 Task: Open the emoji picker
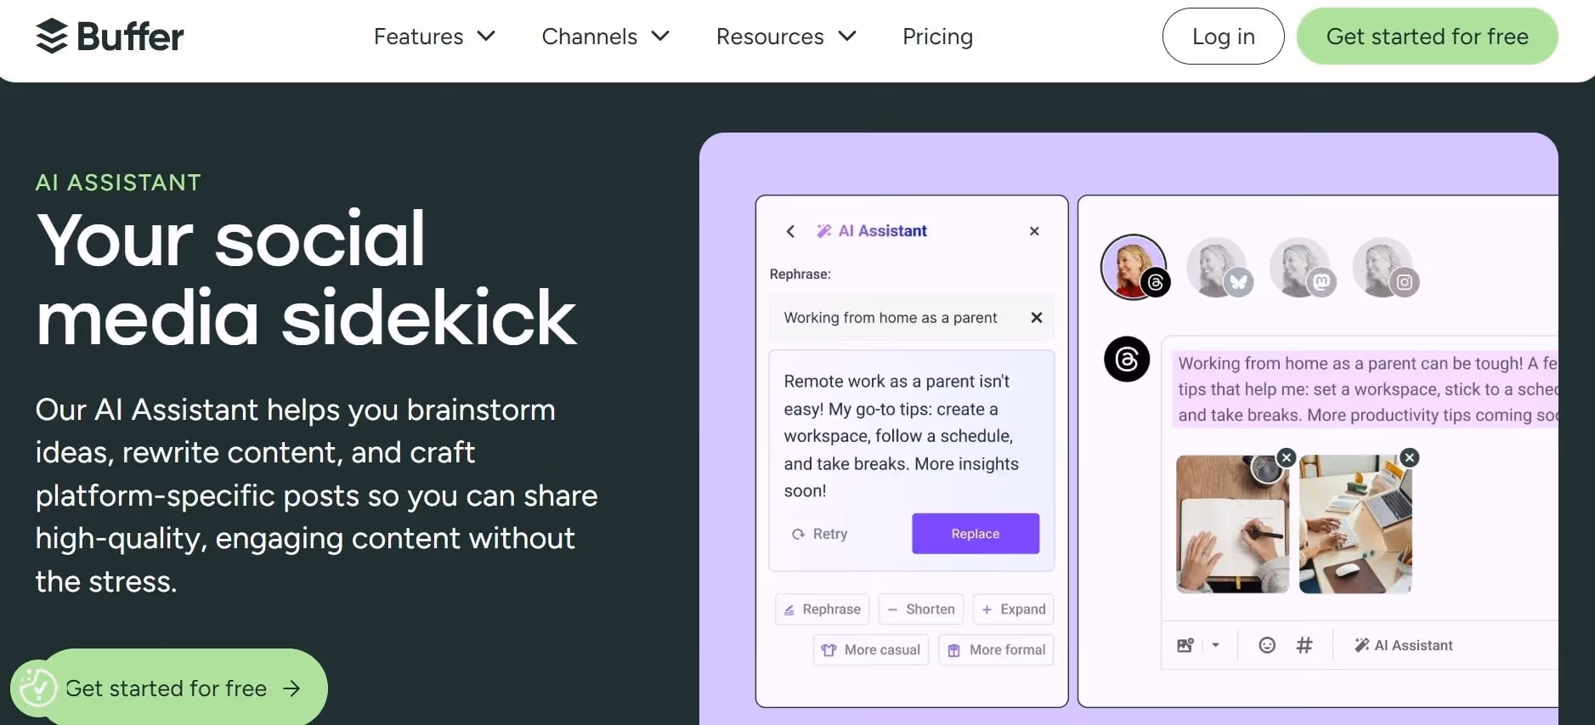(1267, 645)
